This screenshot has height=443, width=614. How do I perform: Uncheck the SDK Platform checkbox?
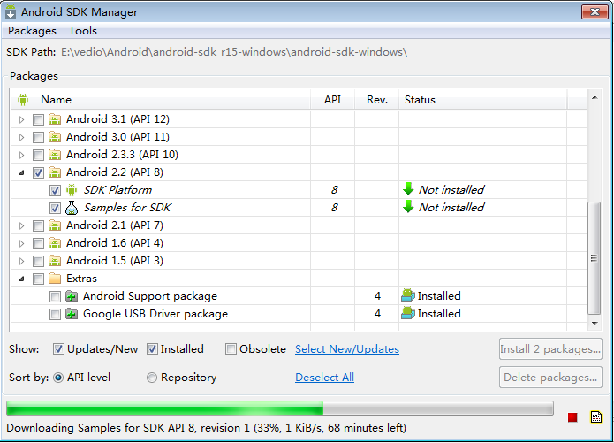pyautogui.click(x=55, y=190)
